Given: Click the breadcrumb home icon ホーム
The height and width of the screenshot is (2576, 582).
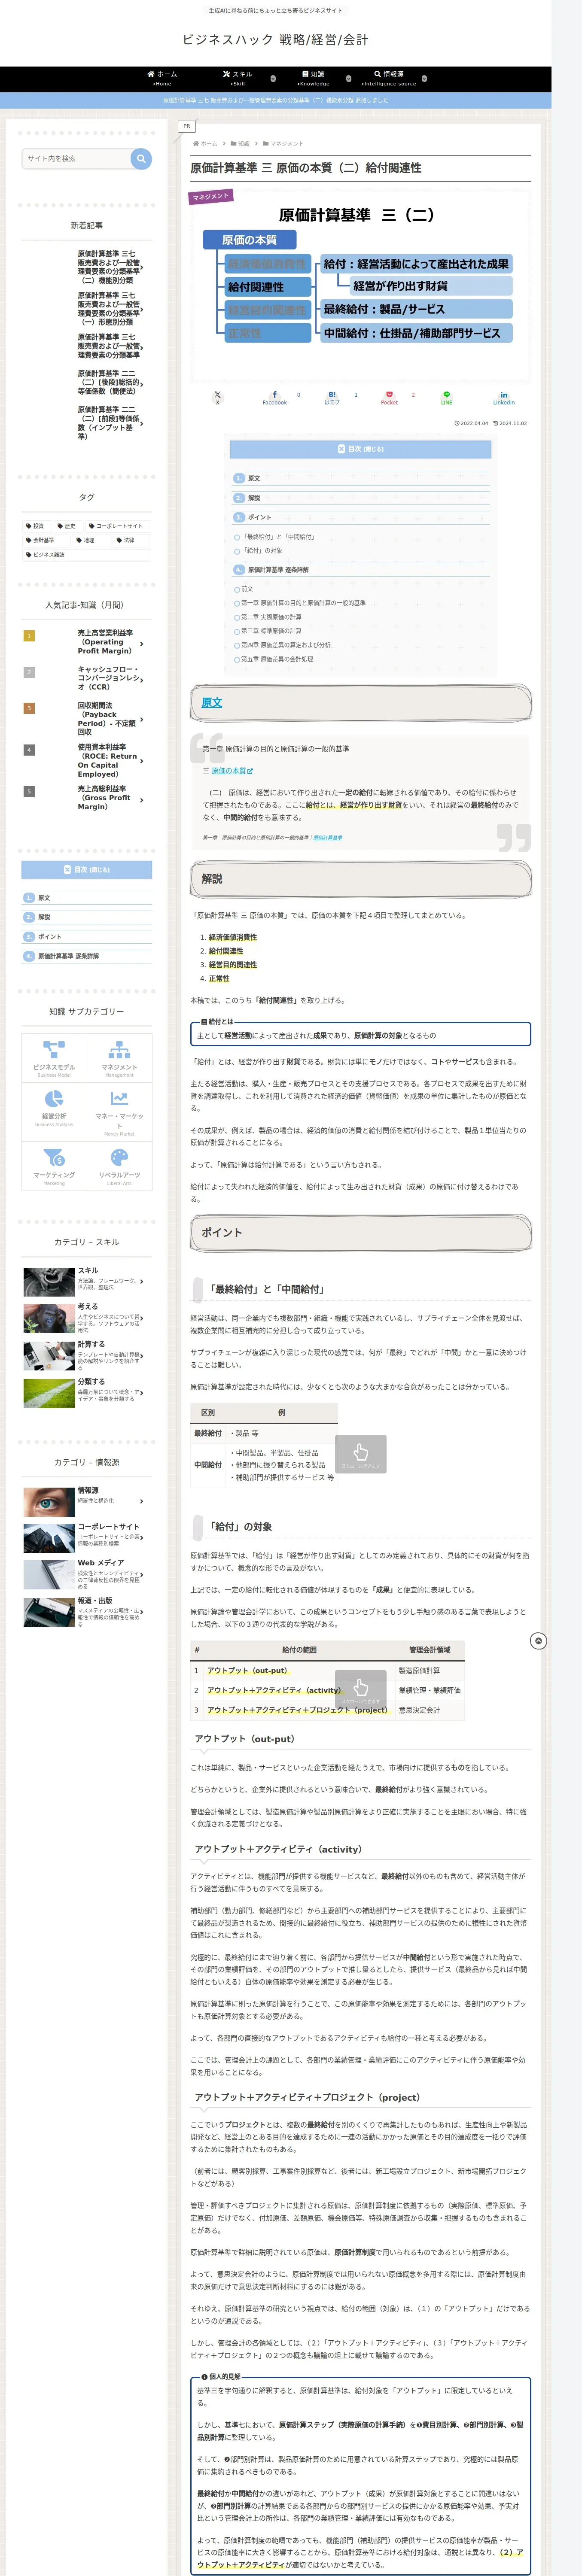Looking at the screenshot, I should point(205,144).
